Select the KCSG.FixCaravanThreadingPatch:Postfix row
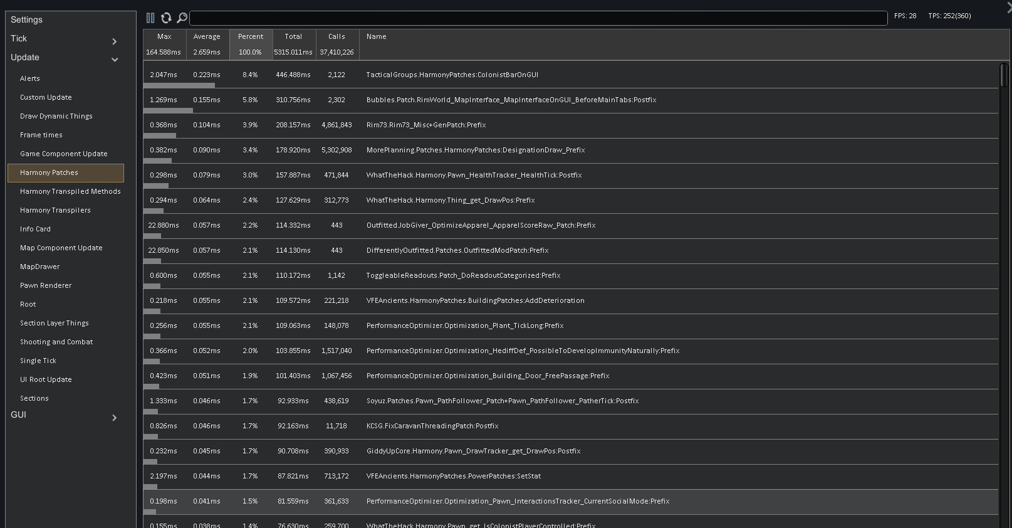The image size is (1012, 528). pyautogui.click(x=571, y=426)
